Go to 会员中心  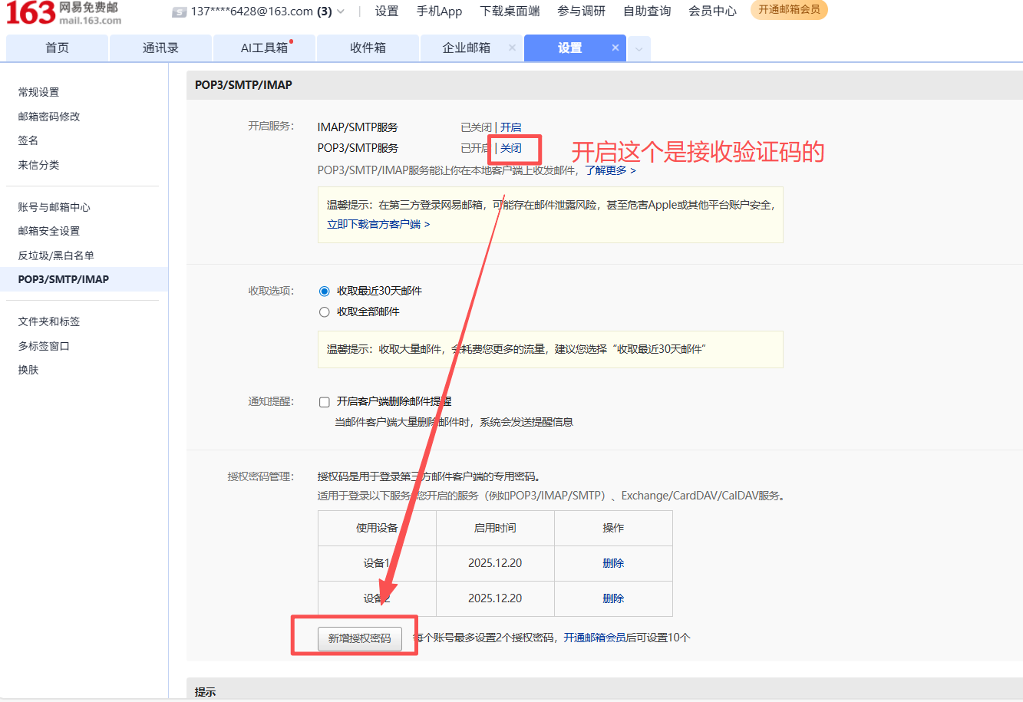(x=712, y=11)
